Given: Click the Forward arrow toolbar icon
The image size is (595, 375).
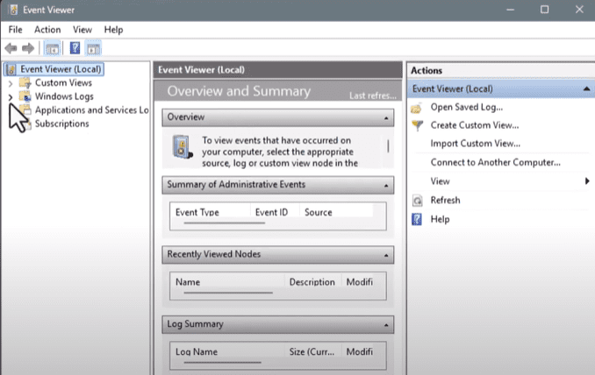Looking at the screenshot, I should tap(28, 48).
